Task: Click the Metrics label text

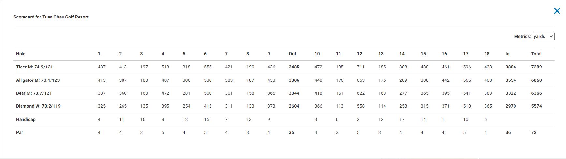Action: 522,36
